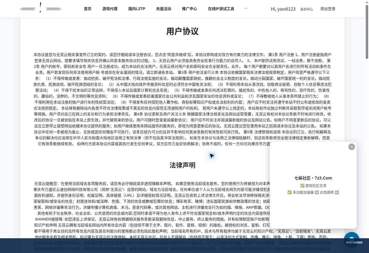Open 充值活动 menu item
Screen dimensions: 369x253
pos(163,9)
